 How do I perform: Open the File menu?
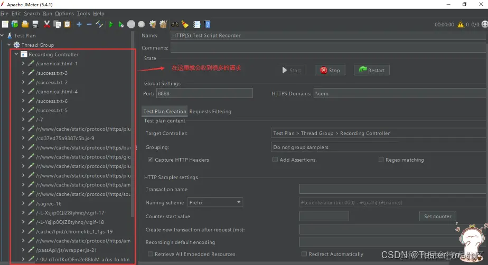(x=4, y=14)
